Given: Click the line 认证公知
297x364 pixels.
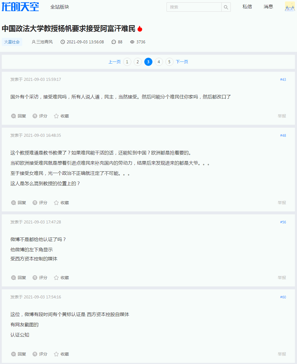Looking at the screenshot, I should (x=20, y=335).
